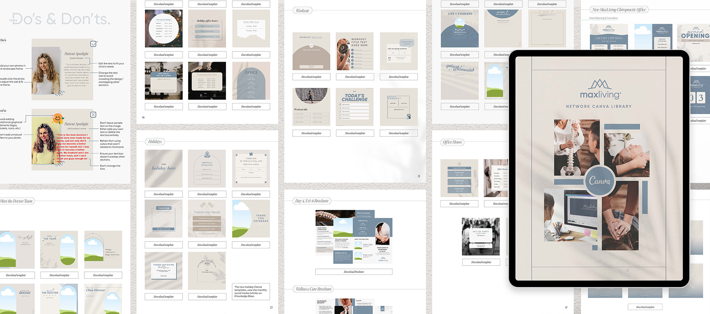
Task: Download template under Our Office Will Be Closed card
Action: tap(163, 107)
